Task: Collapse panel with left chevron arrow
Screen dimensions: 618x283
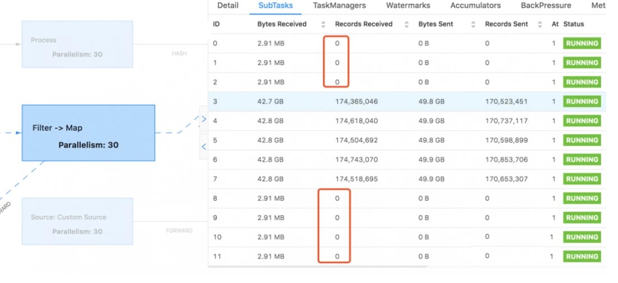Action: pos(204,147)
